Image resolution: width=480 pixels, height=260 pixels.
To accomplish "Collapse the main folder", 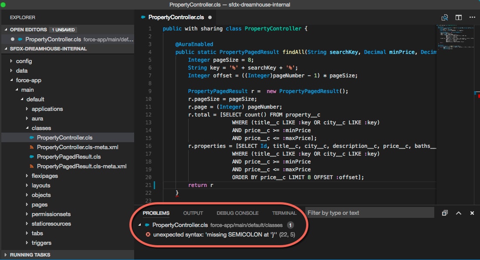I will click(17, 90).
